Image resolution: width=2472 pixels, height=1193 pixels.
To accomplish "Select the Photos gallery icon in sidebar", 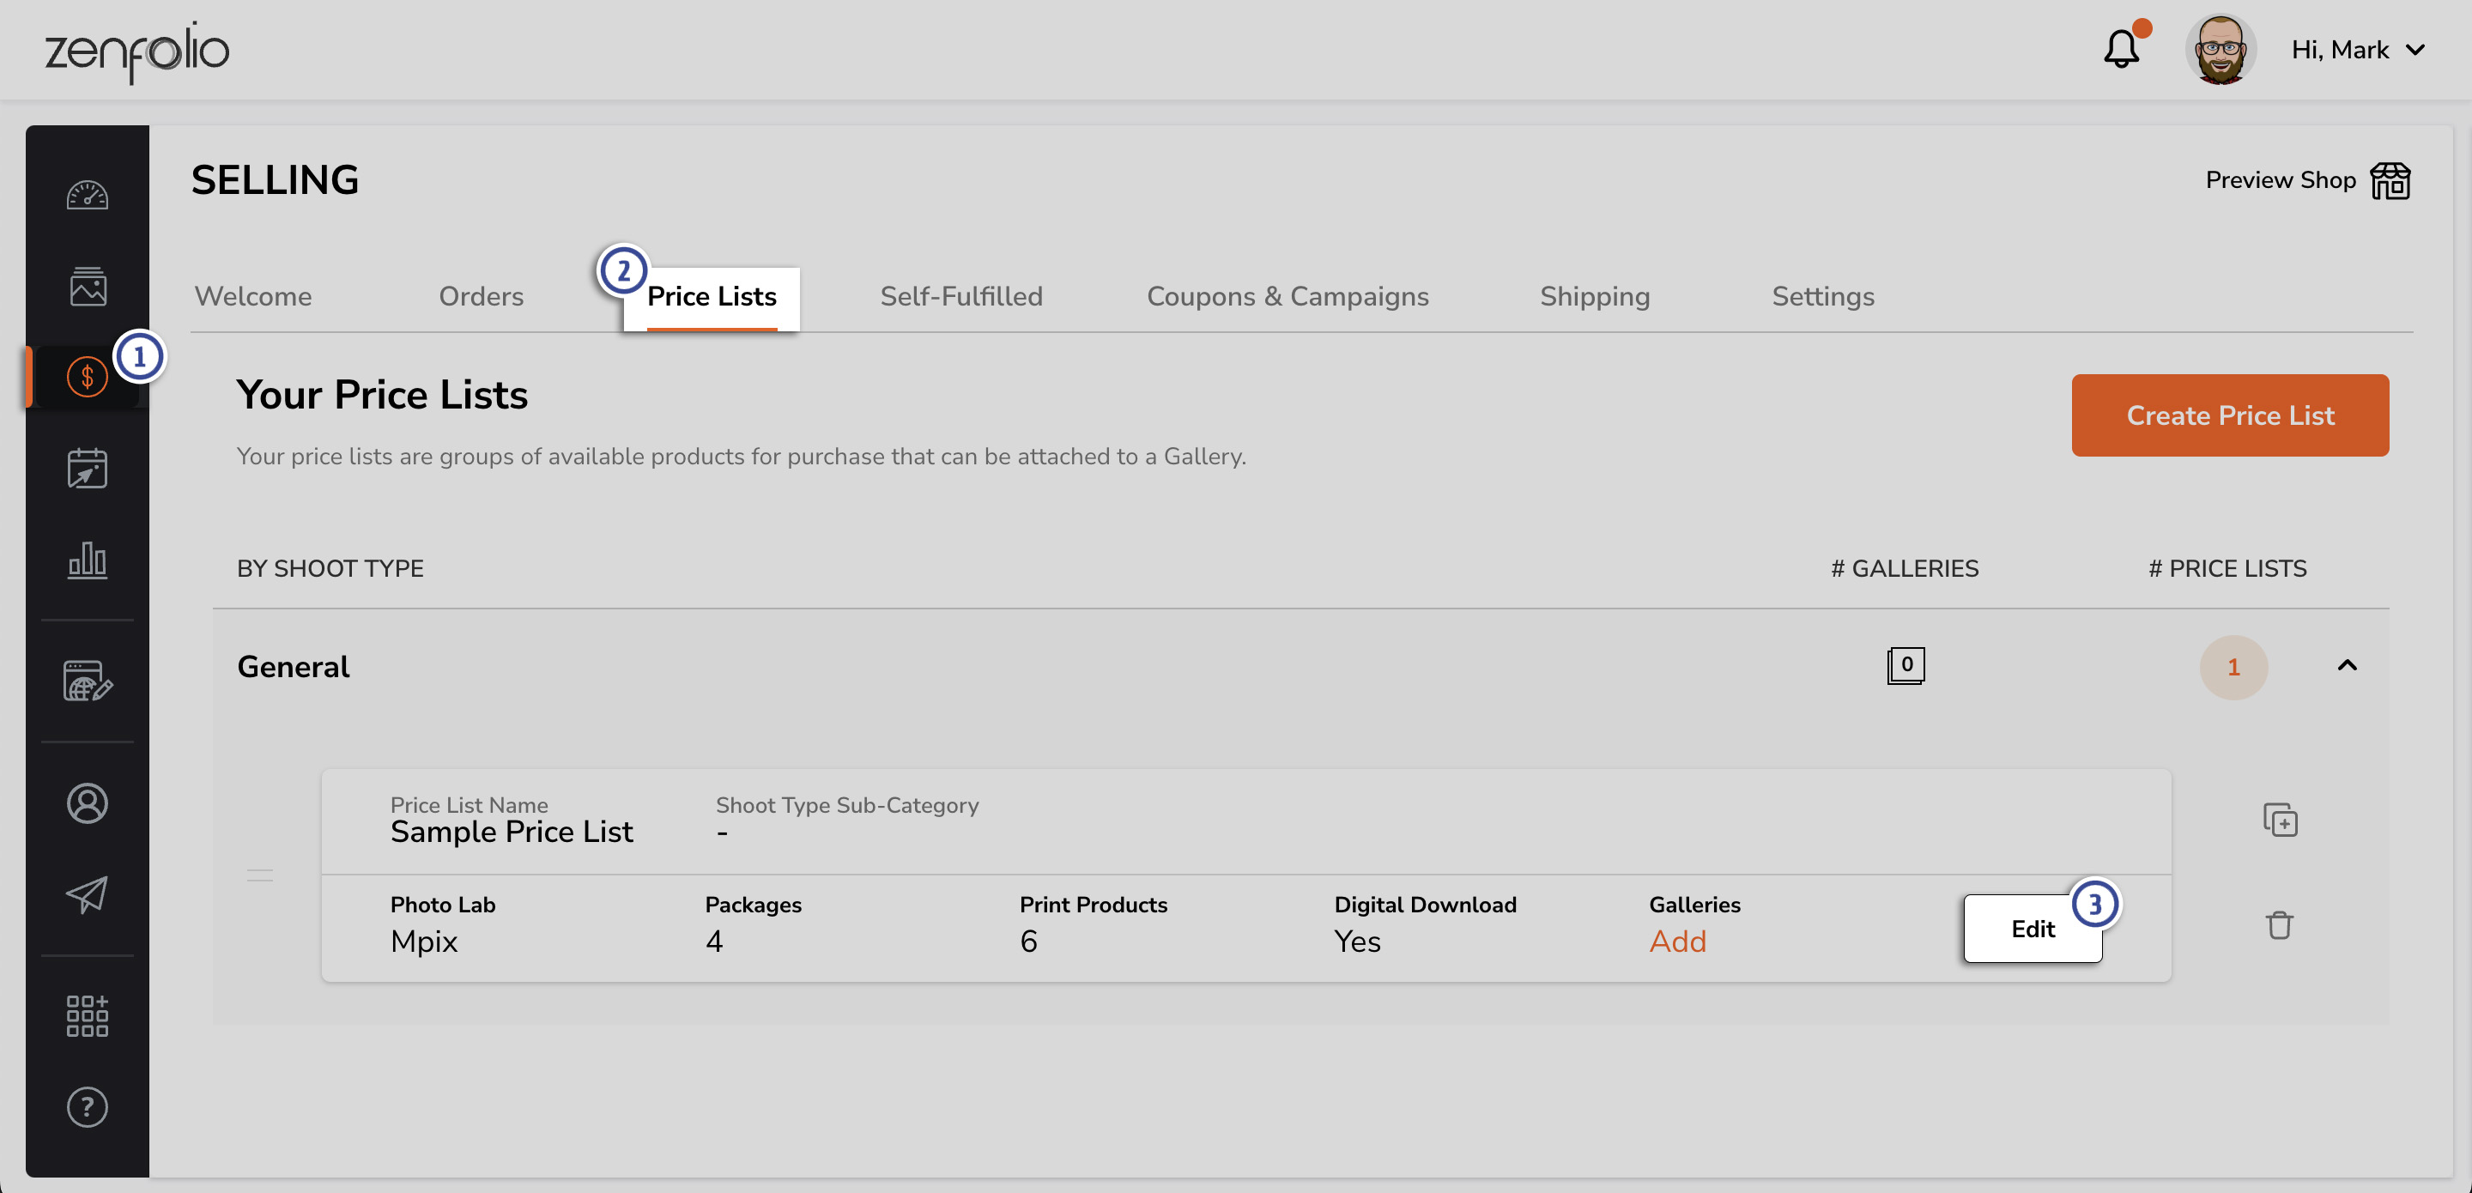I will [x=88, y=285].
